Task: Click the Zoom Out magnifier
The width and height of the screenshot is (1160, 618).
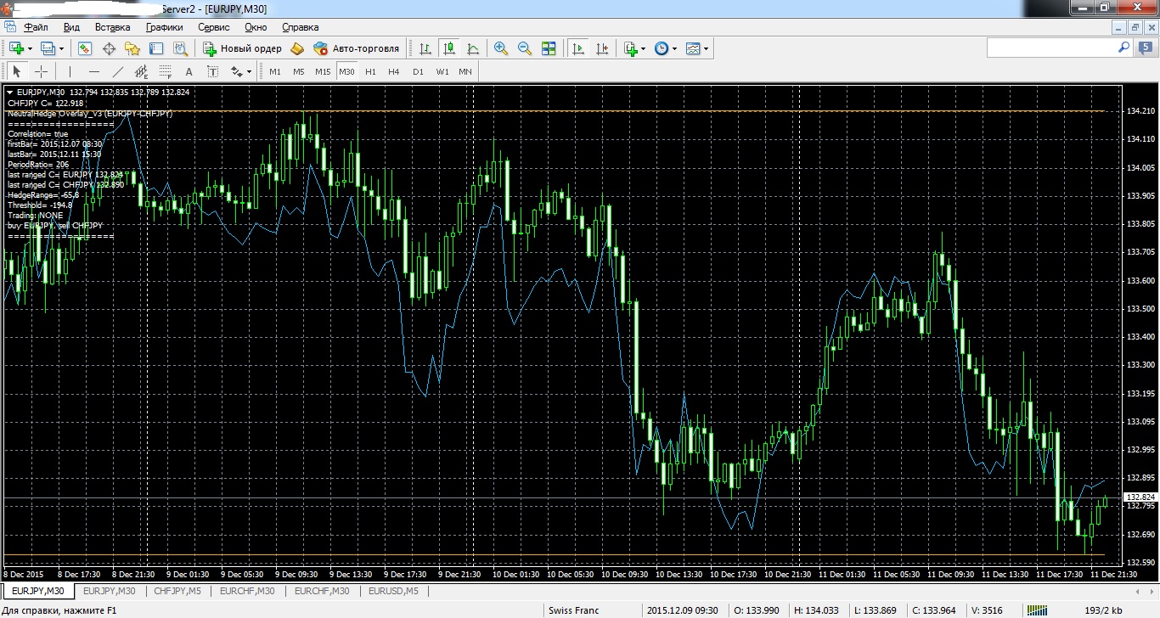Action: (525, 48)
